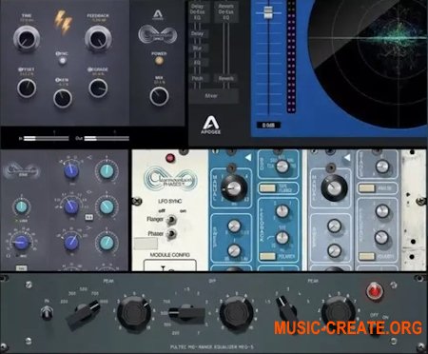Click the golden lightning bolt icon
The image size is (428, 354).
[63, 21]
